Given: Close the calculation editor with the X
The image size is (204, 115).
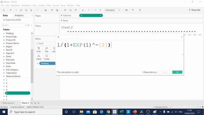Looking at the screenshot, I should pyautogui.click(x=182, y=37).
